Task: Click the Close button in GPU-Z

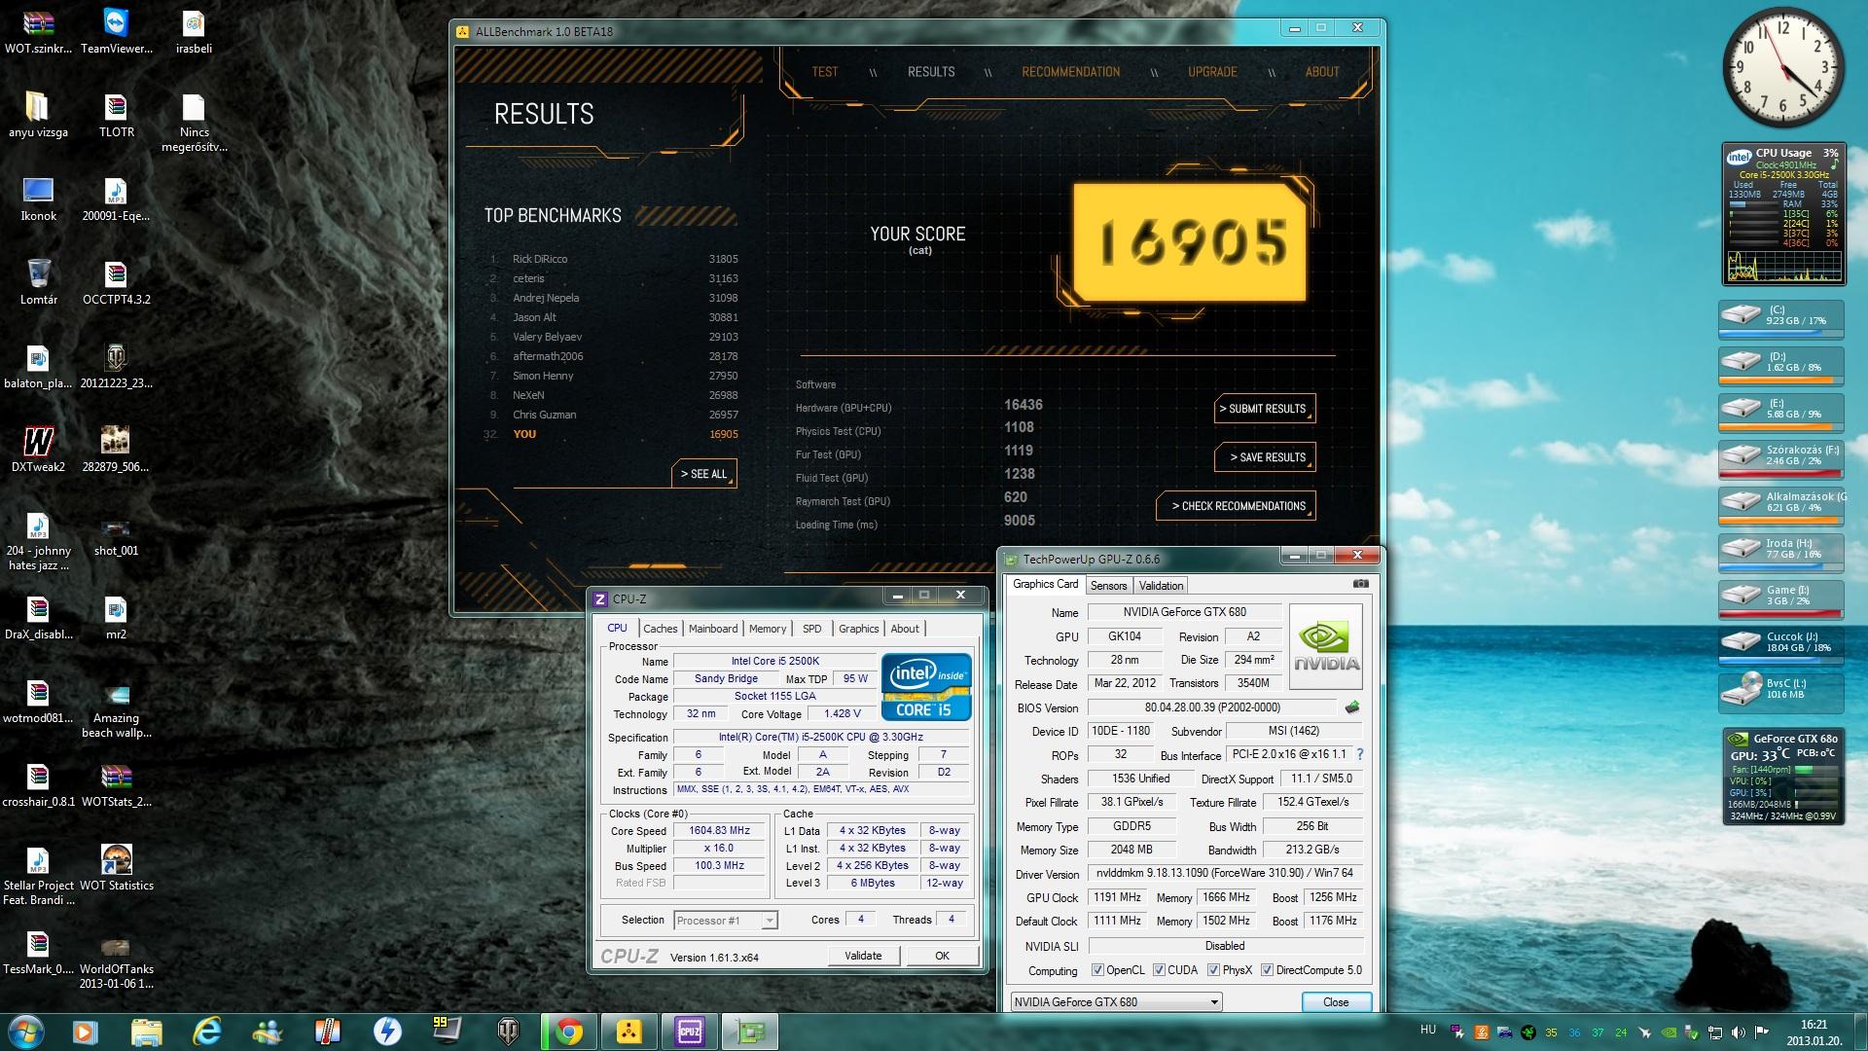Action: pyautogui.click(x=1336, y=1001)
